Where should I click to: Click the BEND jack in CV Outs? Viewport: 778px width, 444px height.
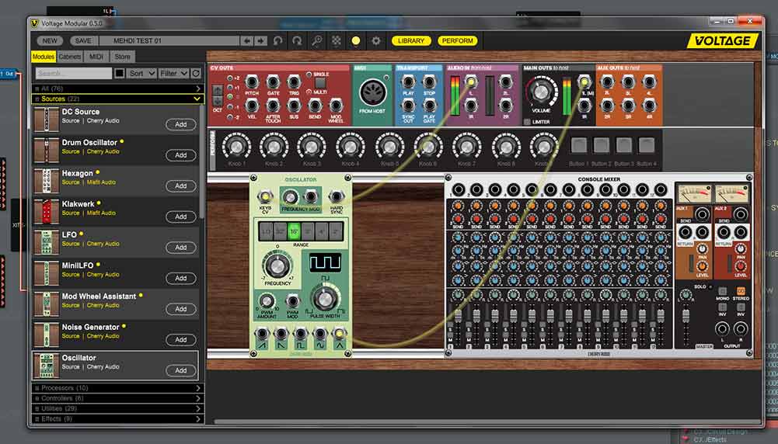tap(315, 105)
